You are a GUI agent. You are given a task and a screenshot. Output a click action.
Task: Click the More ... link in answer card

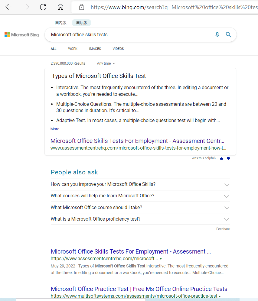[x=57, y=129]
